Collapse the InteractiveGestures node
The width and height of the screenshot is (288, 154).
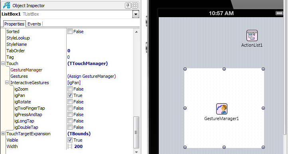pos(7,83)
